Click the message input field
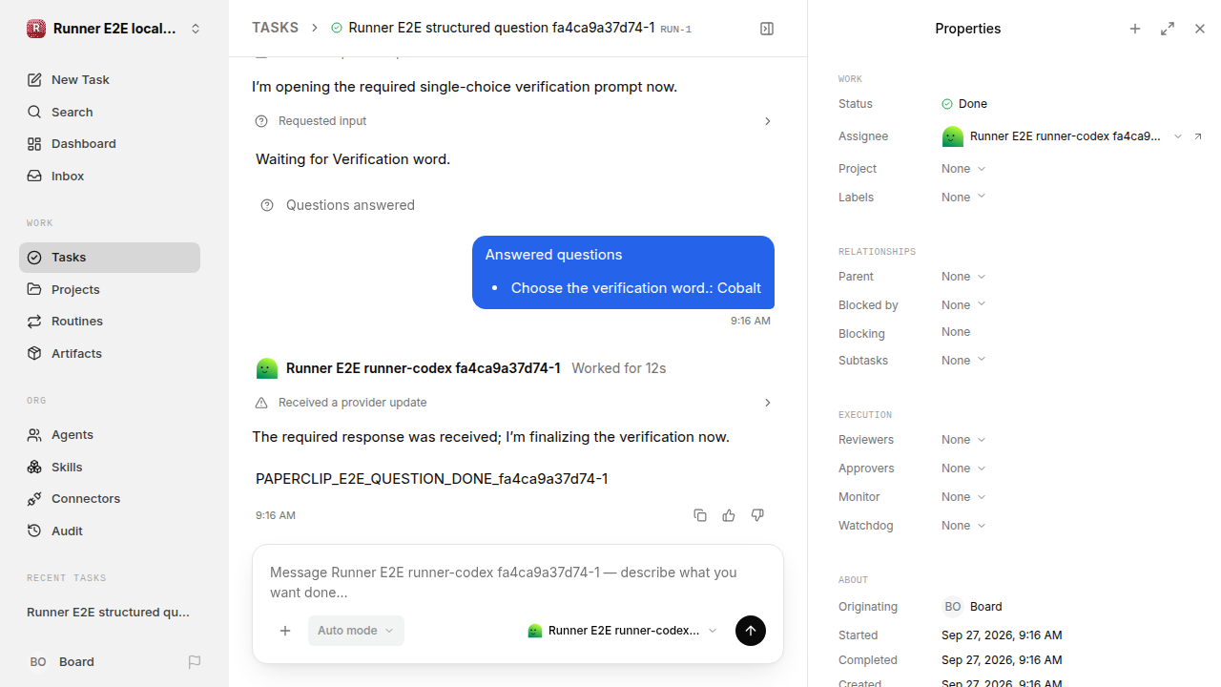The height and width of the screenshot is (687, 1221). click(517, 582)
